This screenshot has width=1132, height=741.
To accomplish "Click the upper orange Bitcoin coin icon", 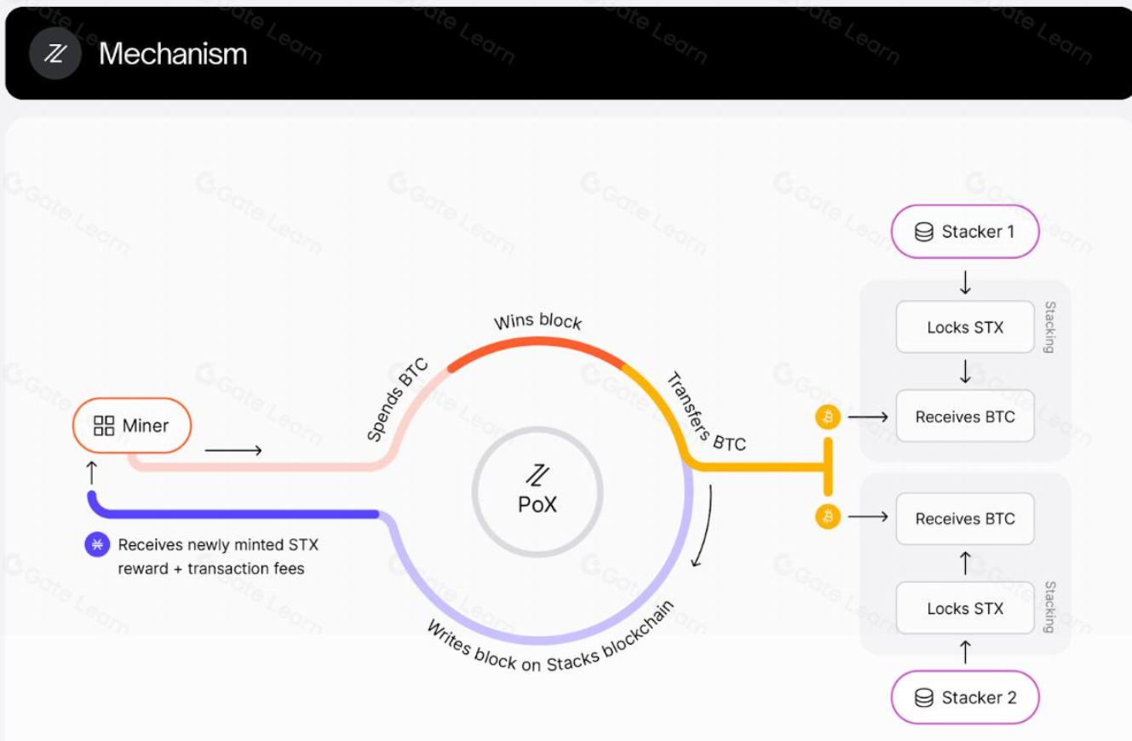I will pyautogui.click(x=828, y=416).
